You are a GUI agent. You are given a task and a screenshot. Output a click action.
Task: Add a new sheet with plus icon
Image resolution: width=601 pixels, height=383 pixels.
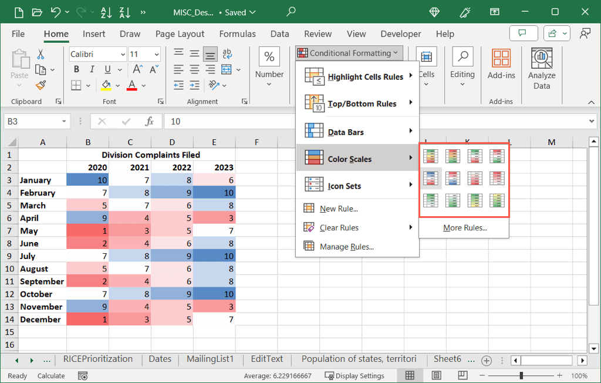point(487,361)
